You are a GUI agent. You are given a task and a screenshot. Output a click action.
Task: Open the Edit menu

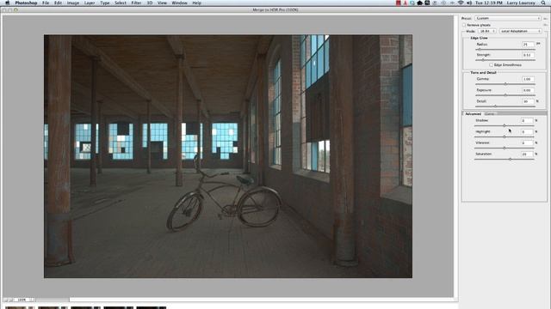58,3
